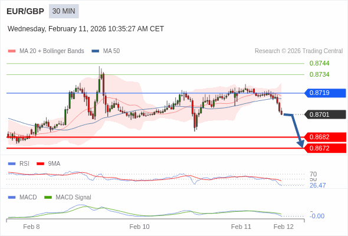The height and width of the screenshot is (236, 348).
Task: Click the RSI value 26.47
Action: click(x=317, y=185)
